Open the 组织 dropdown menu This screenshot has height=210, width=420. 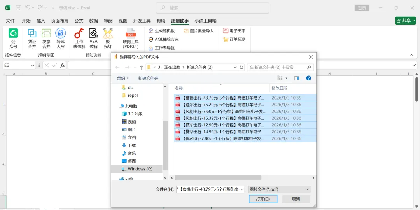[x=123, y=78]
